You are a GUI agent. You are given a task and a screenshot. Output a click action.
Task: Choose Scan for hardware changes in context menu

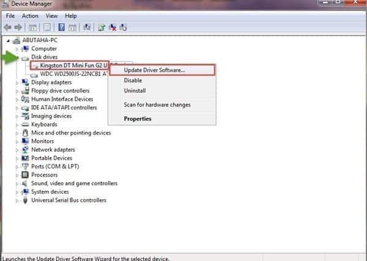coord(162,105)
